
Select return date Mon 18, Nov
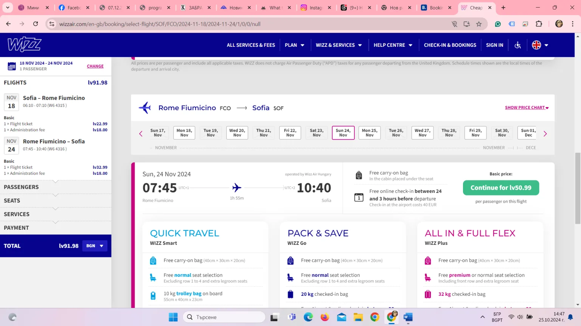pyautogui.click(x=184, y=133)
